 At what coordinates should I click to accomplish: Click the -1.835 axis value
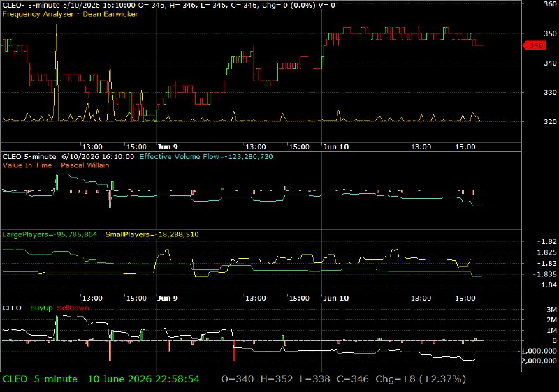[545, 274]
